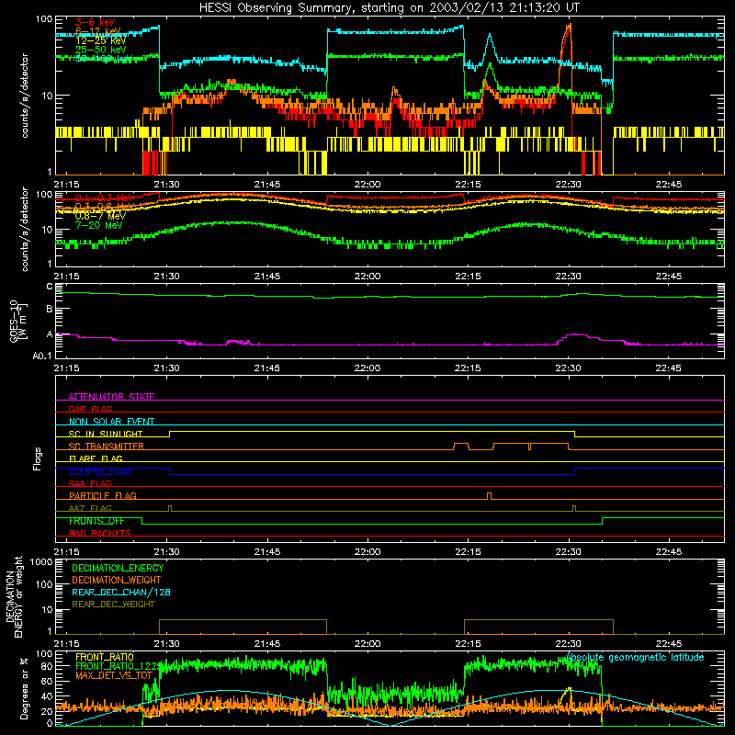This screenshot has width=735, height=735.
Task: Click 21:45 tick label under decimation panel
Action: pos(266,644)
